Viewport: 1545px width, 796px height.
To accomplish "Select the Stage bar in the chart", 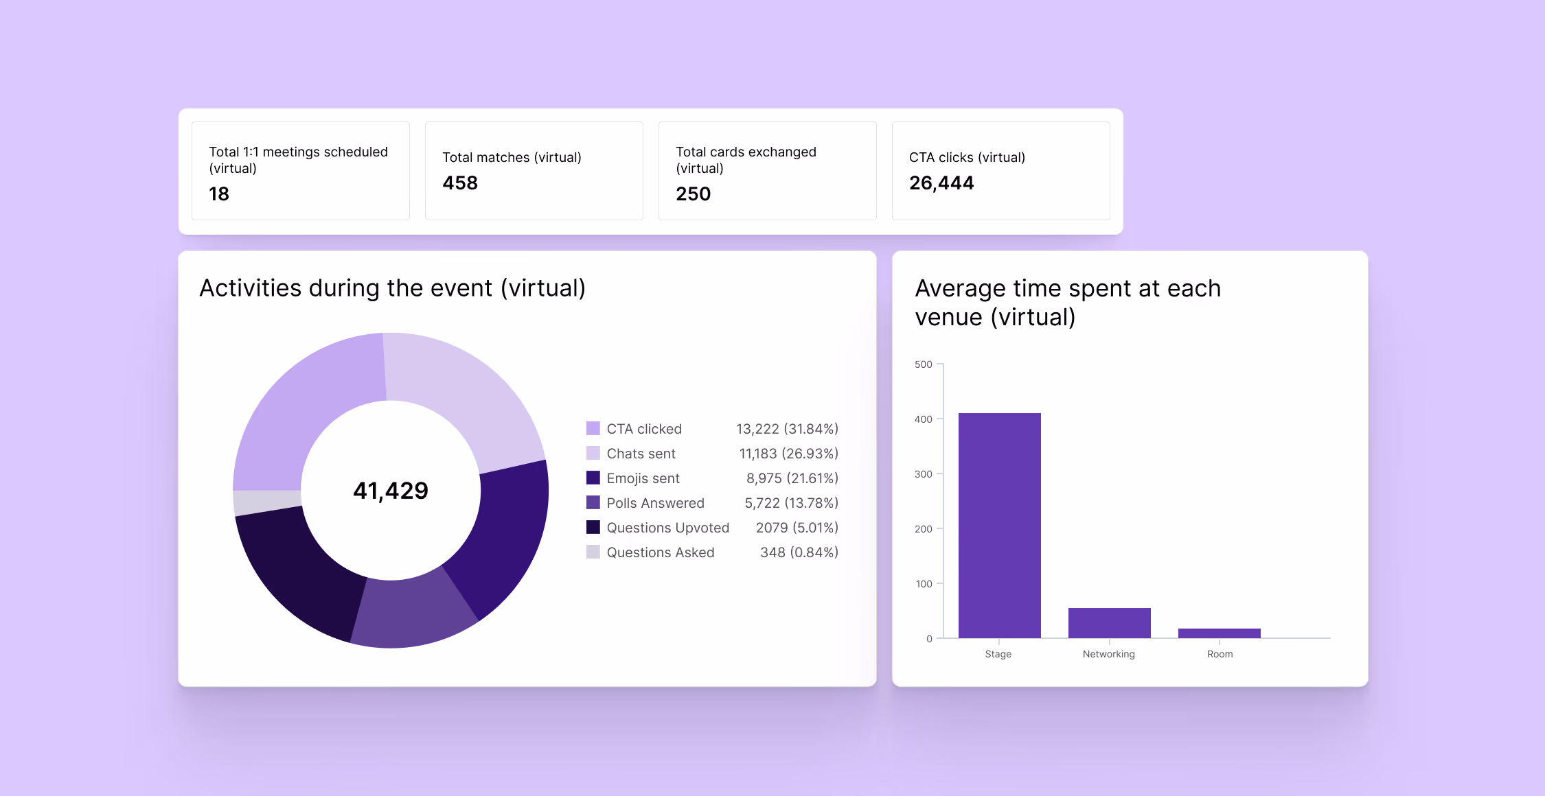I will click(999, 526).
